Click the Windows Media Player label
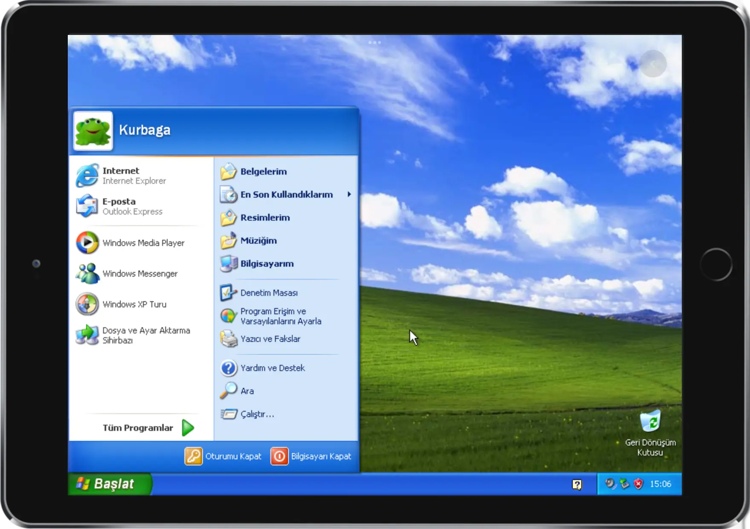The height and width of the screenshot is (529, 750). point(143,243)
